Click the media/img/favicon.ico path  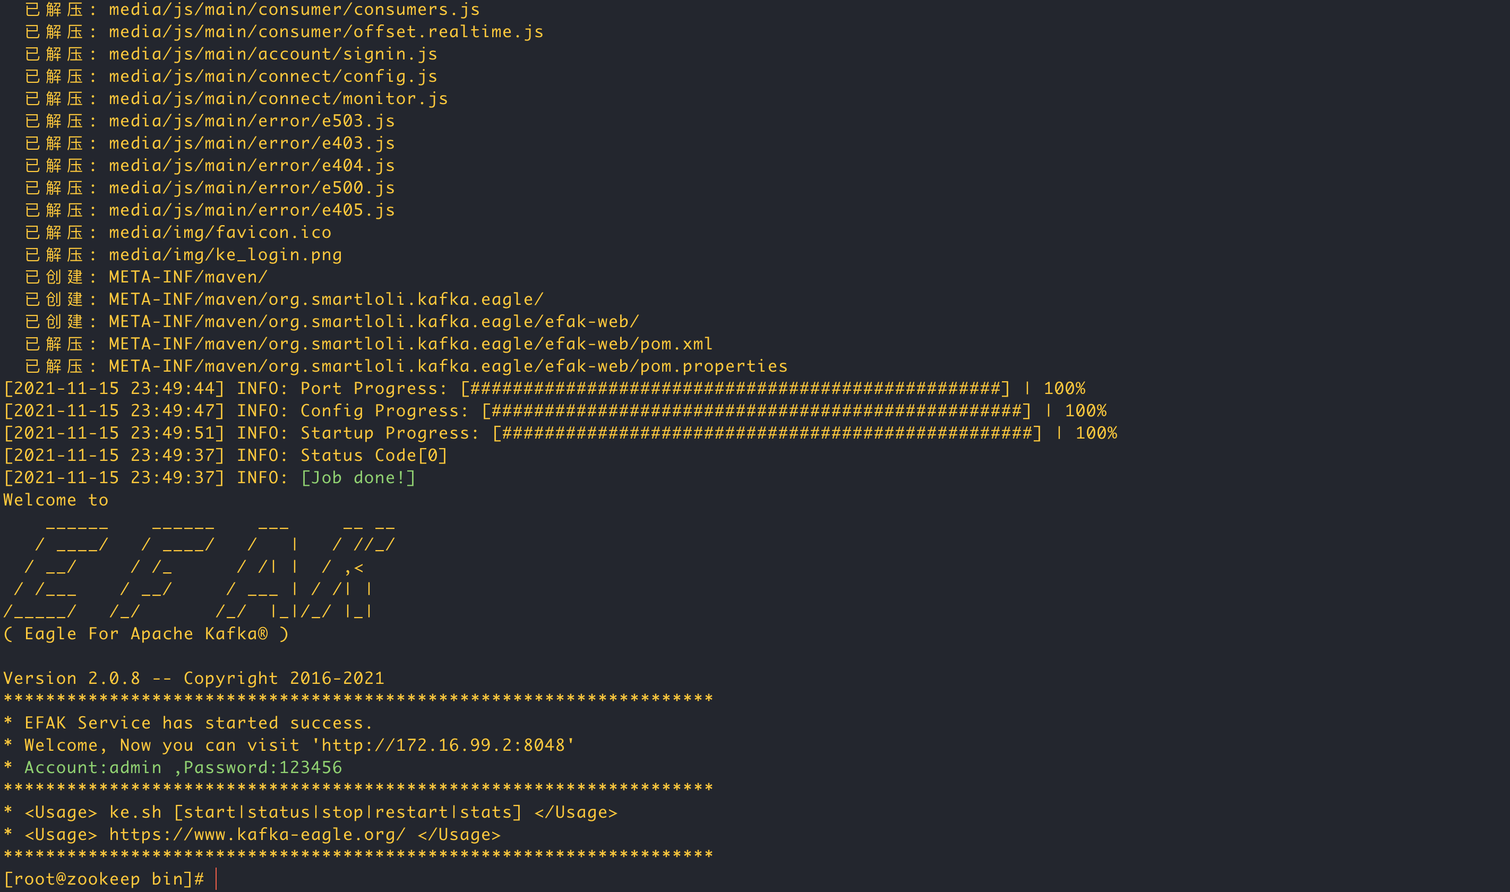220,233
